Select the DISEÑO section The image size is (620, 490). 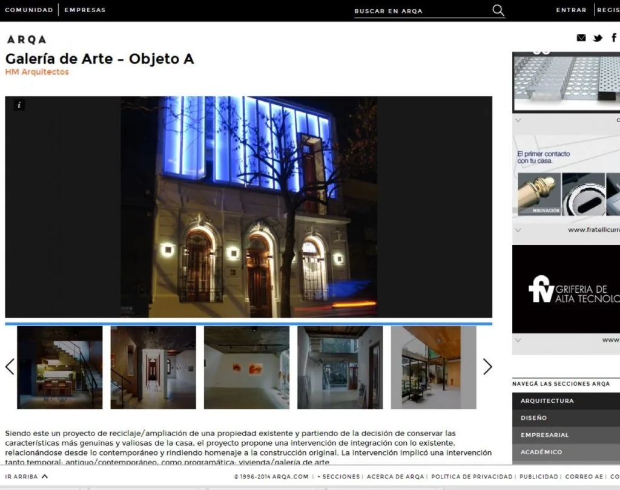pyautogui.click(x=566, y=417)
